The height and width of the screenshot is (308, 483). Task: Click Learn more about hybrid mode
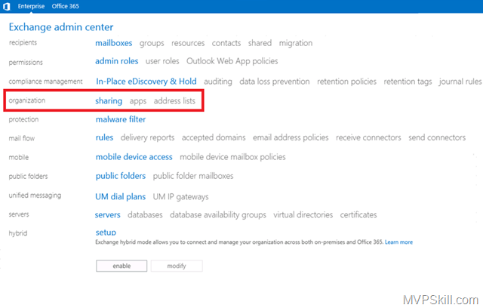(x=398, y=242)
